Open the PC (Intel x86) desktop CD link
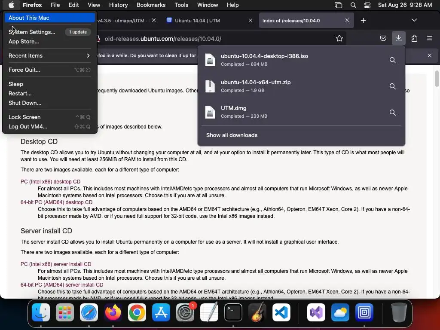This screenshot has width=440, height=330. point(51,182)
